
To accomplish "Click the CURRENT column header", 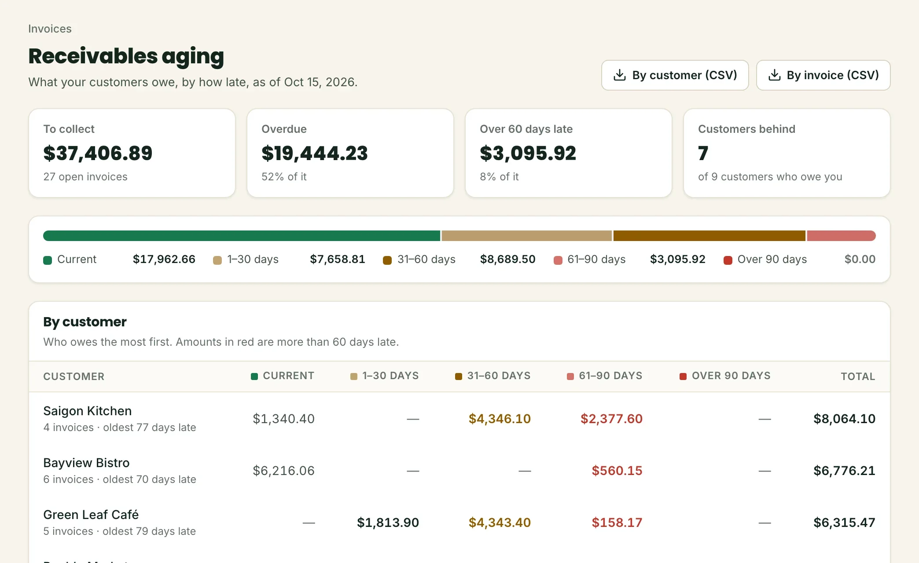I will click(x=283, y=376).
